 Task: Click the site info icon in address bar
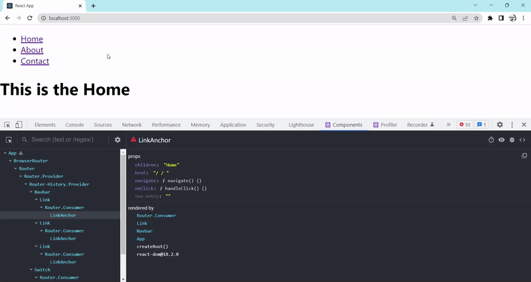pyautogui.click(x=43, y=18)
